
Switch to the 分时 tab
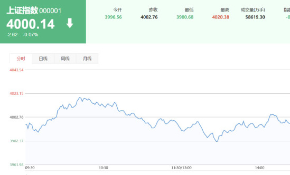(21, 59)
